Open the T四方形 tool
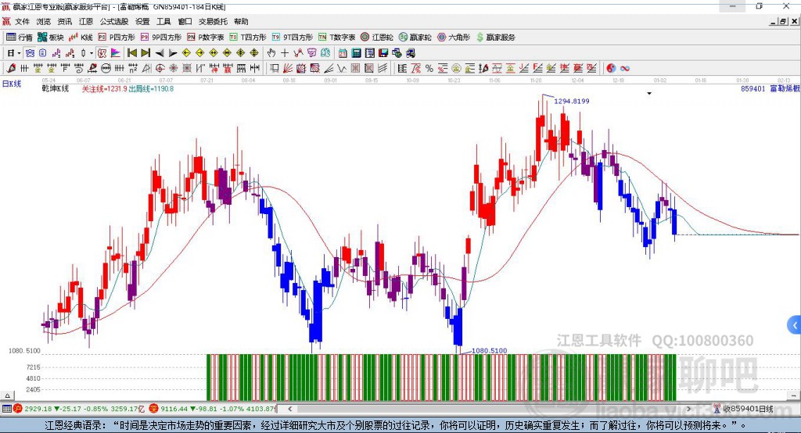The image size is (801, 433). pyautogui.click(x=248, y=38)
